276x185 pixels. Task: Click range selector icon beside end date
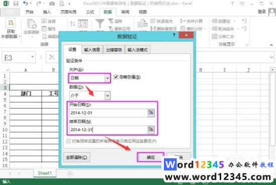coord(151,130)
